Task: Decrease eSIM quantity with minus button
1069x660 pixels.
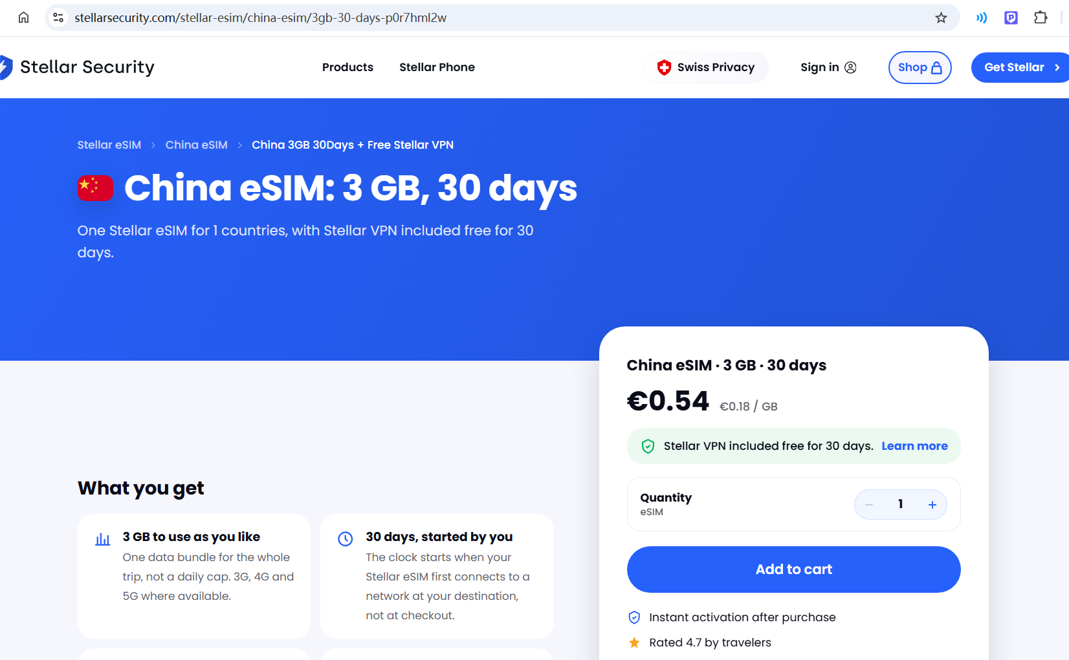Action: tap(869, 505)
